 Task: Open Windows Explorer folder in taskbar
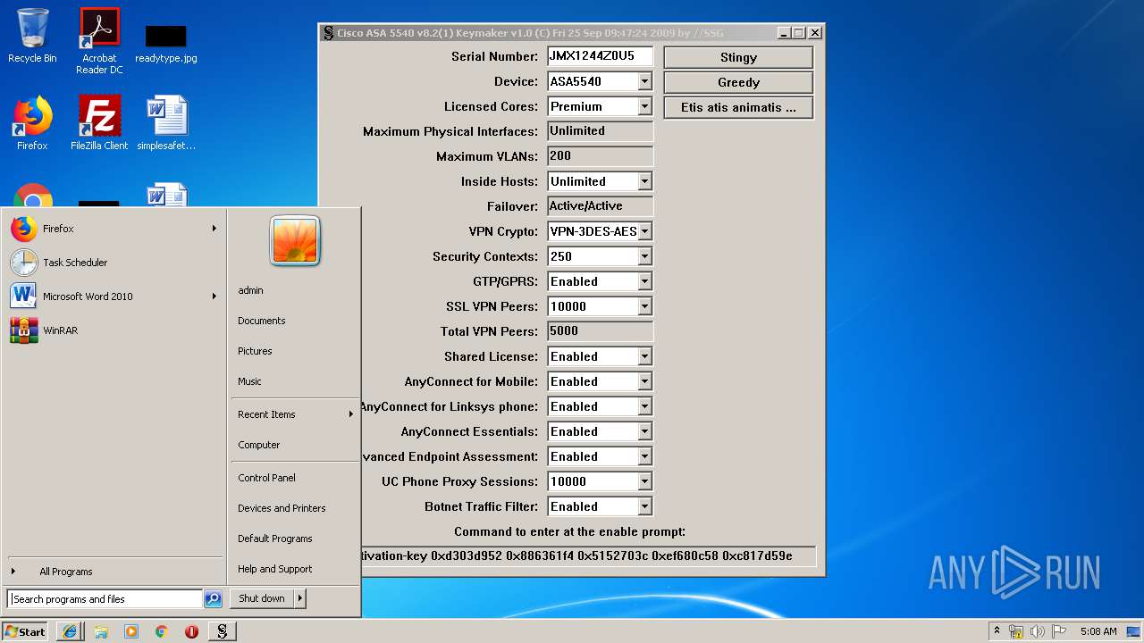click(101, 631)
